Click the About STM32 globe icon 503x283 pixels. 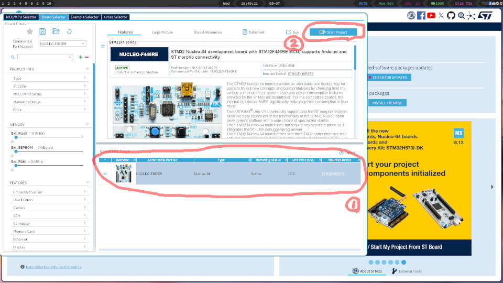click(x=355, y=271)
